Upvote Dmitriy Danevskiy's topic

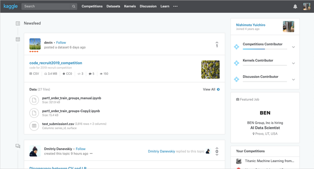point(217,148)
